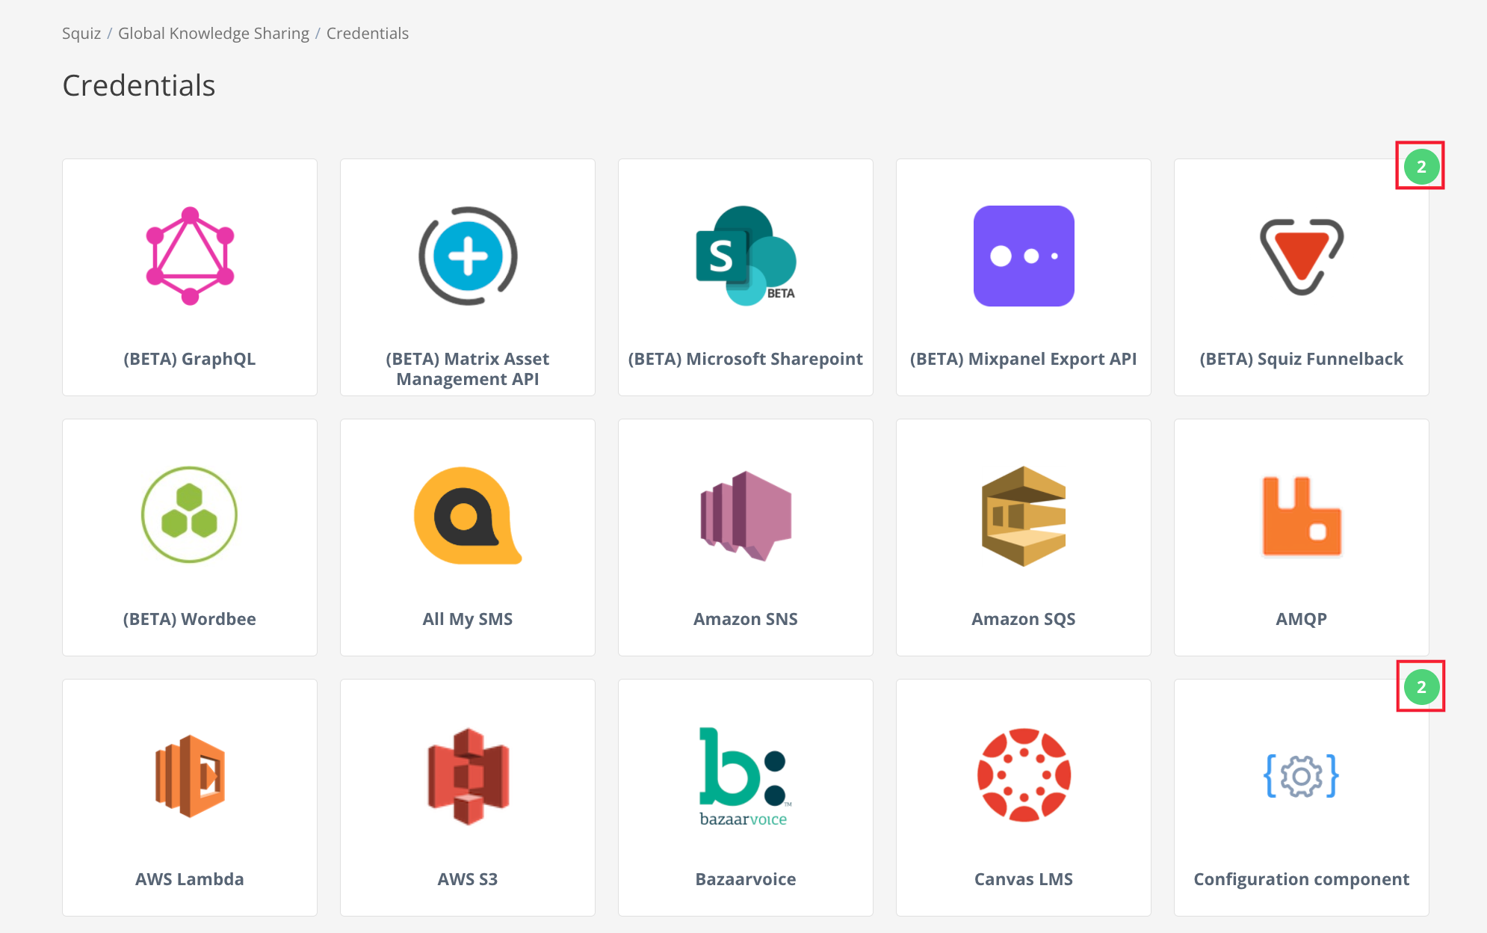
Task: Click '(BETA) Squiz Funnelback' label
Action: tap(1302, 359)
